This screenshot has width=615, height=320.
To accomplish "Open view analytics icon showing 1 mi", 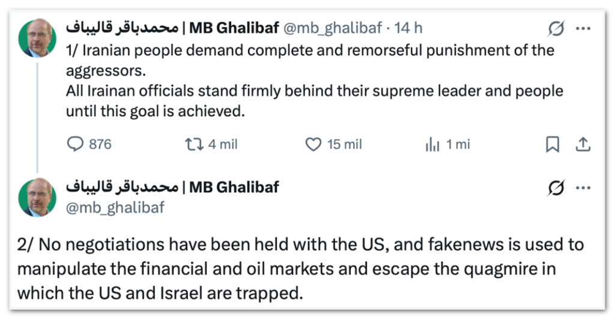I will (432, 144).
